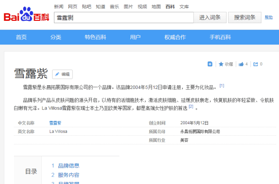The image size is (279, 184).
Task: Click the share arrow icon
Action: click(256, 64)
